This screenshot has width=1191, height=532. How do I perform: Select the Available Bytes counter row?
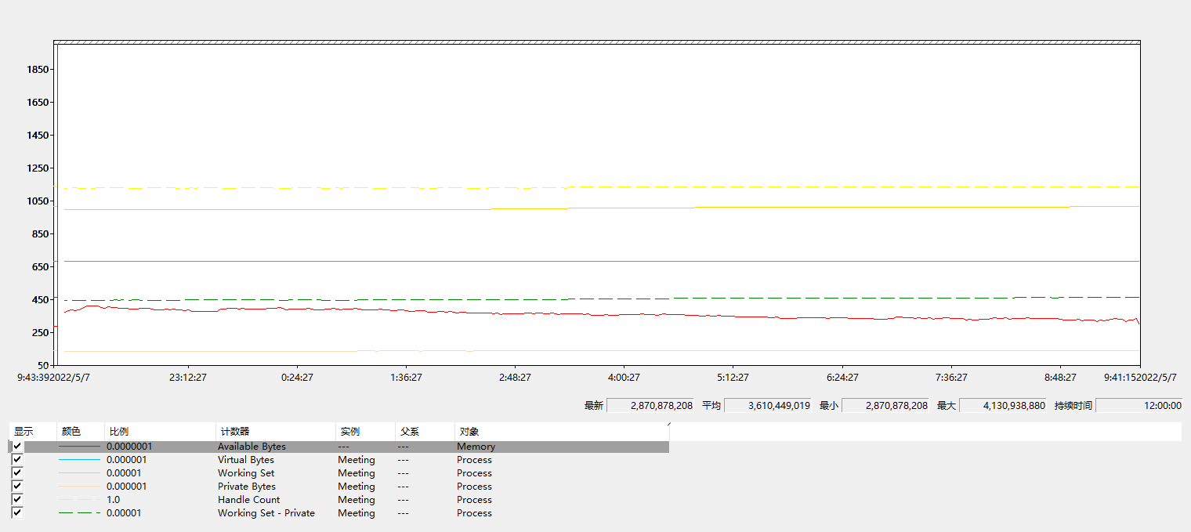coord(339,447)
